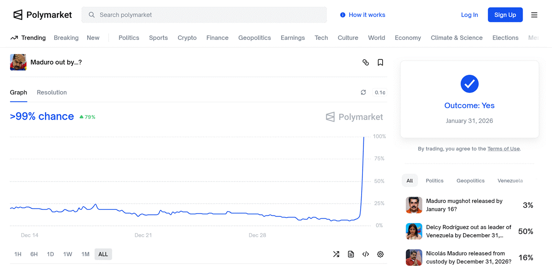
Task: Click the Polymarket logo
Action: pyautogui.click(x=43, y=15)
